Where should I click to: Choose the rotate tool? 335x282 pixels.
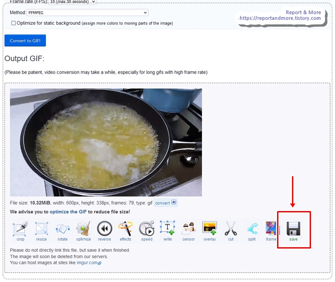[62, 231]
